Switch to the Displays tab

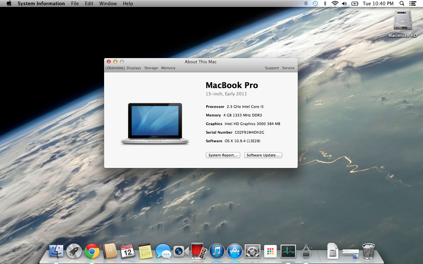coord(134,68)
